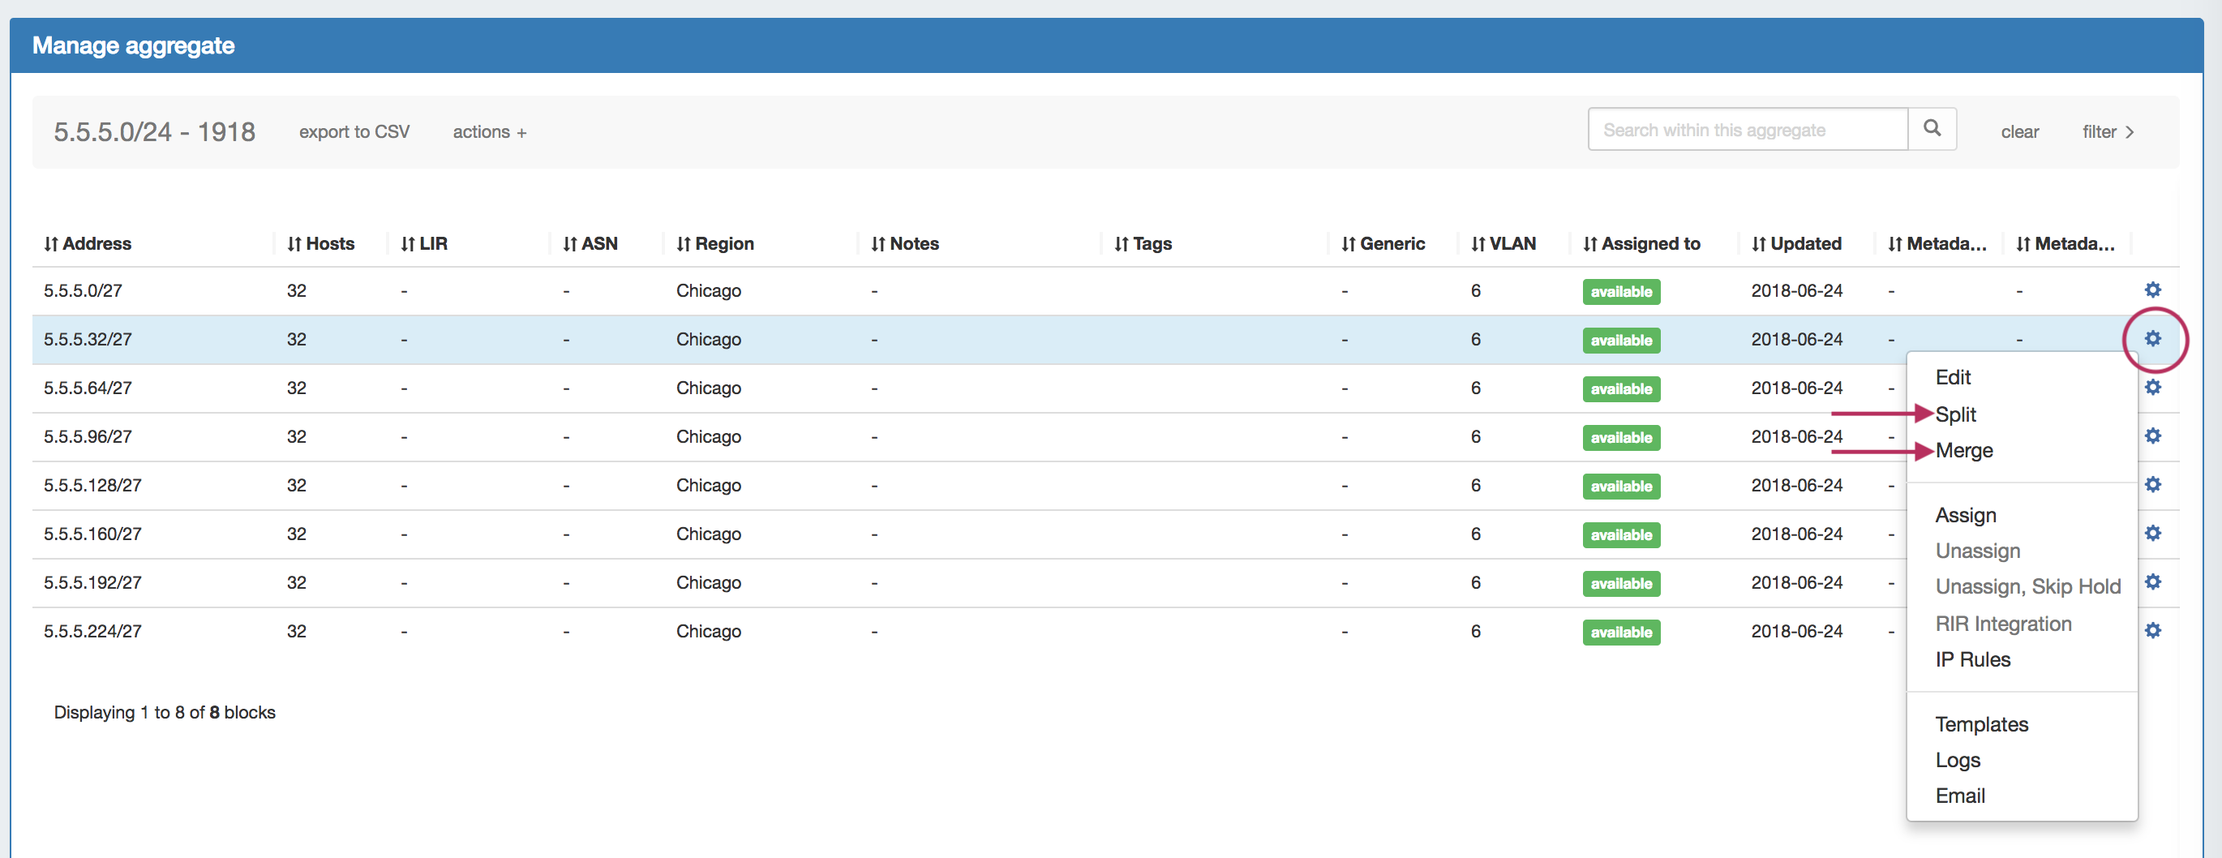Focus the Search within this aggregate field
Screen dimensions: 2222x858
pyautogui.click(x=1747, y=131)
